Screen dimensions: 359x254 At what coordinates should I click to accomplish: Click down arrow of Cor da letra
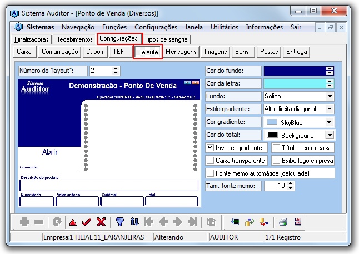pyautogui.click(x=330, y=86)
